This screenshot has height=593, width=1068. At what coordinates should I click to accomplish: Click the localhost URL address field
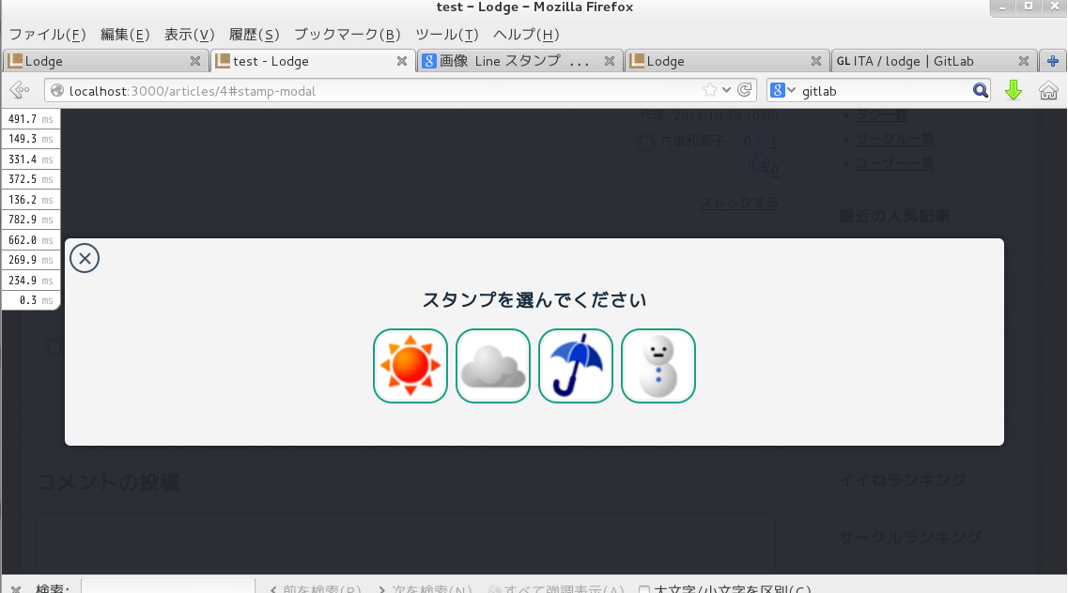376,91
